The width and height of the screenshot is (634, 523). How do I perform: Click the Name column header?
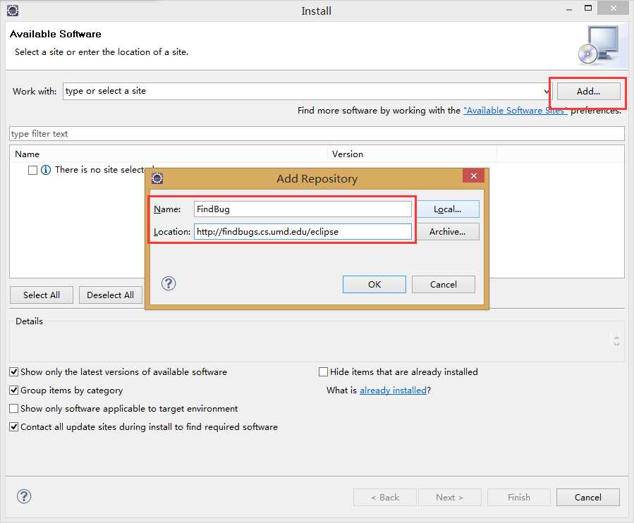click(169, 154)
